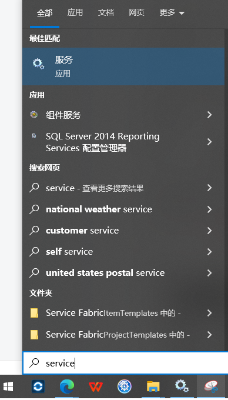228x400 pixels.
Task: Click the search box containing service
Action: tap(125, 363)
